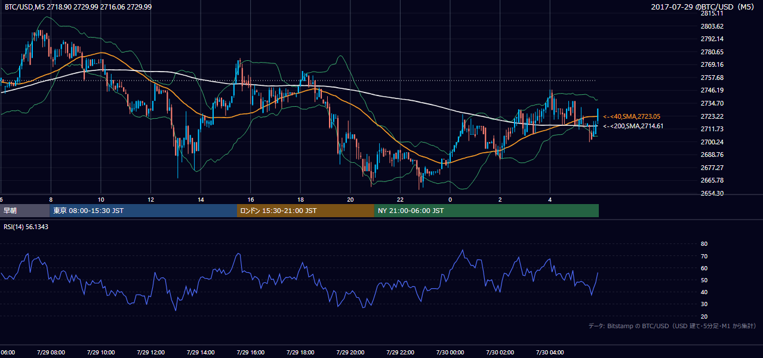Click the hour label 16 under price chart

(x=251, y=200)
